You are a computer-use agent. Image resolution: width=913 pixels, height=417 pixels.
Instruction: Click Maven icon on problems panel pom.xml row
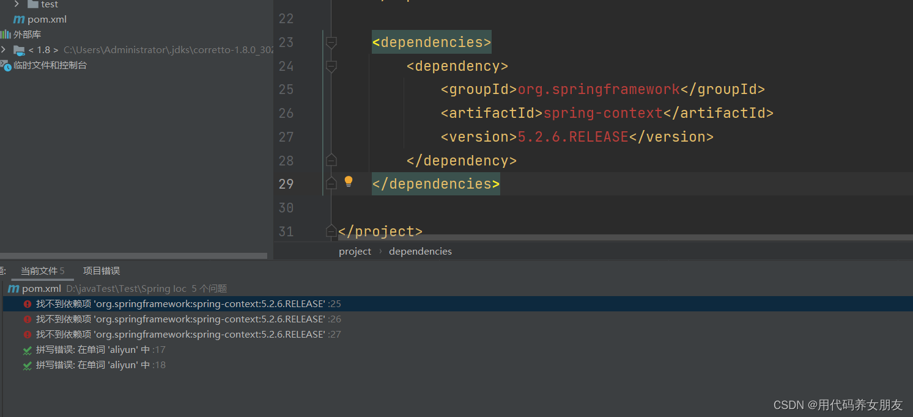point(13,288)
